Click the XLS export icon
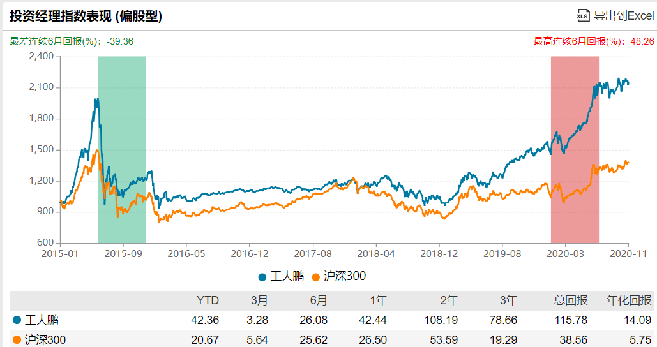The width and height of the screenshot is (657, 347). (582, 15)
